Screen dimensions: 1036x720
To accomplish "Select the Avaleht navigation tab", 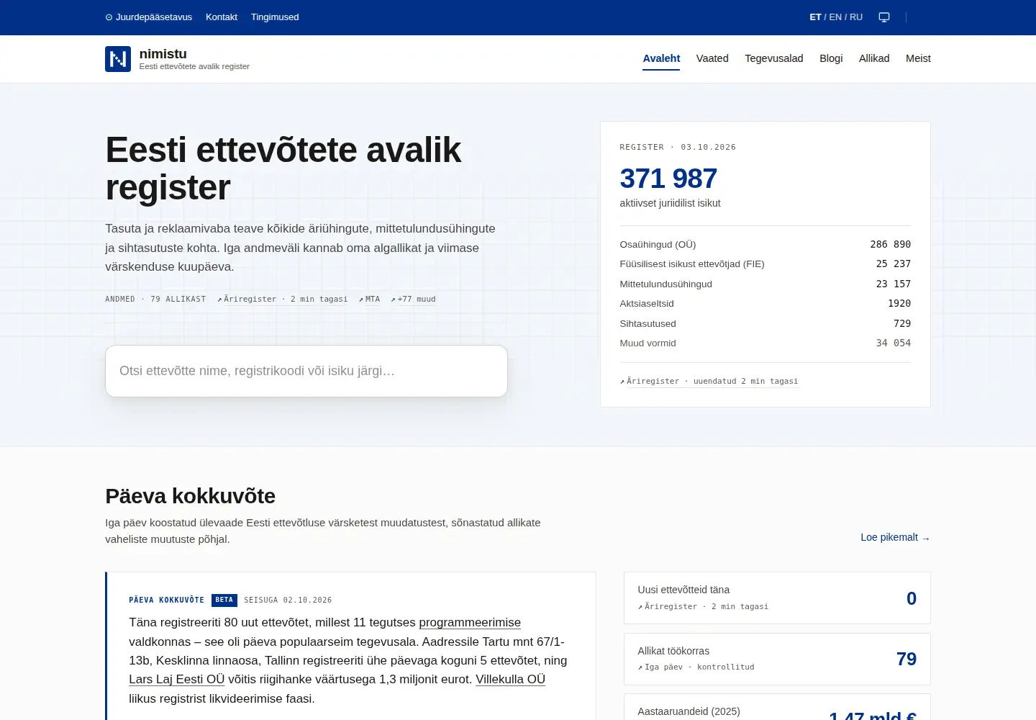I will click(x=661, y=58).
